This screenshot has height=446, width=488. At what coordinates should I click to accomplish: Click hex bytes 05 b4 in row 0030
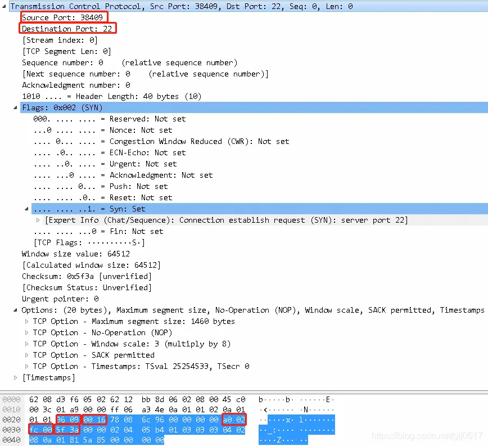(153, 430)
